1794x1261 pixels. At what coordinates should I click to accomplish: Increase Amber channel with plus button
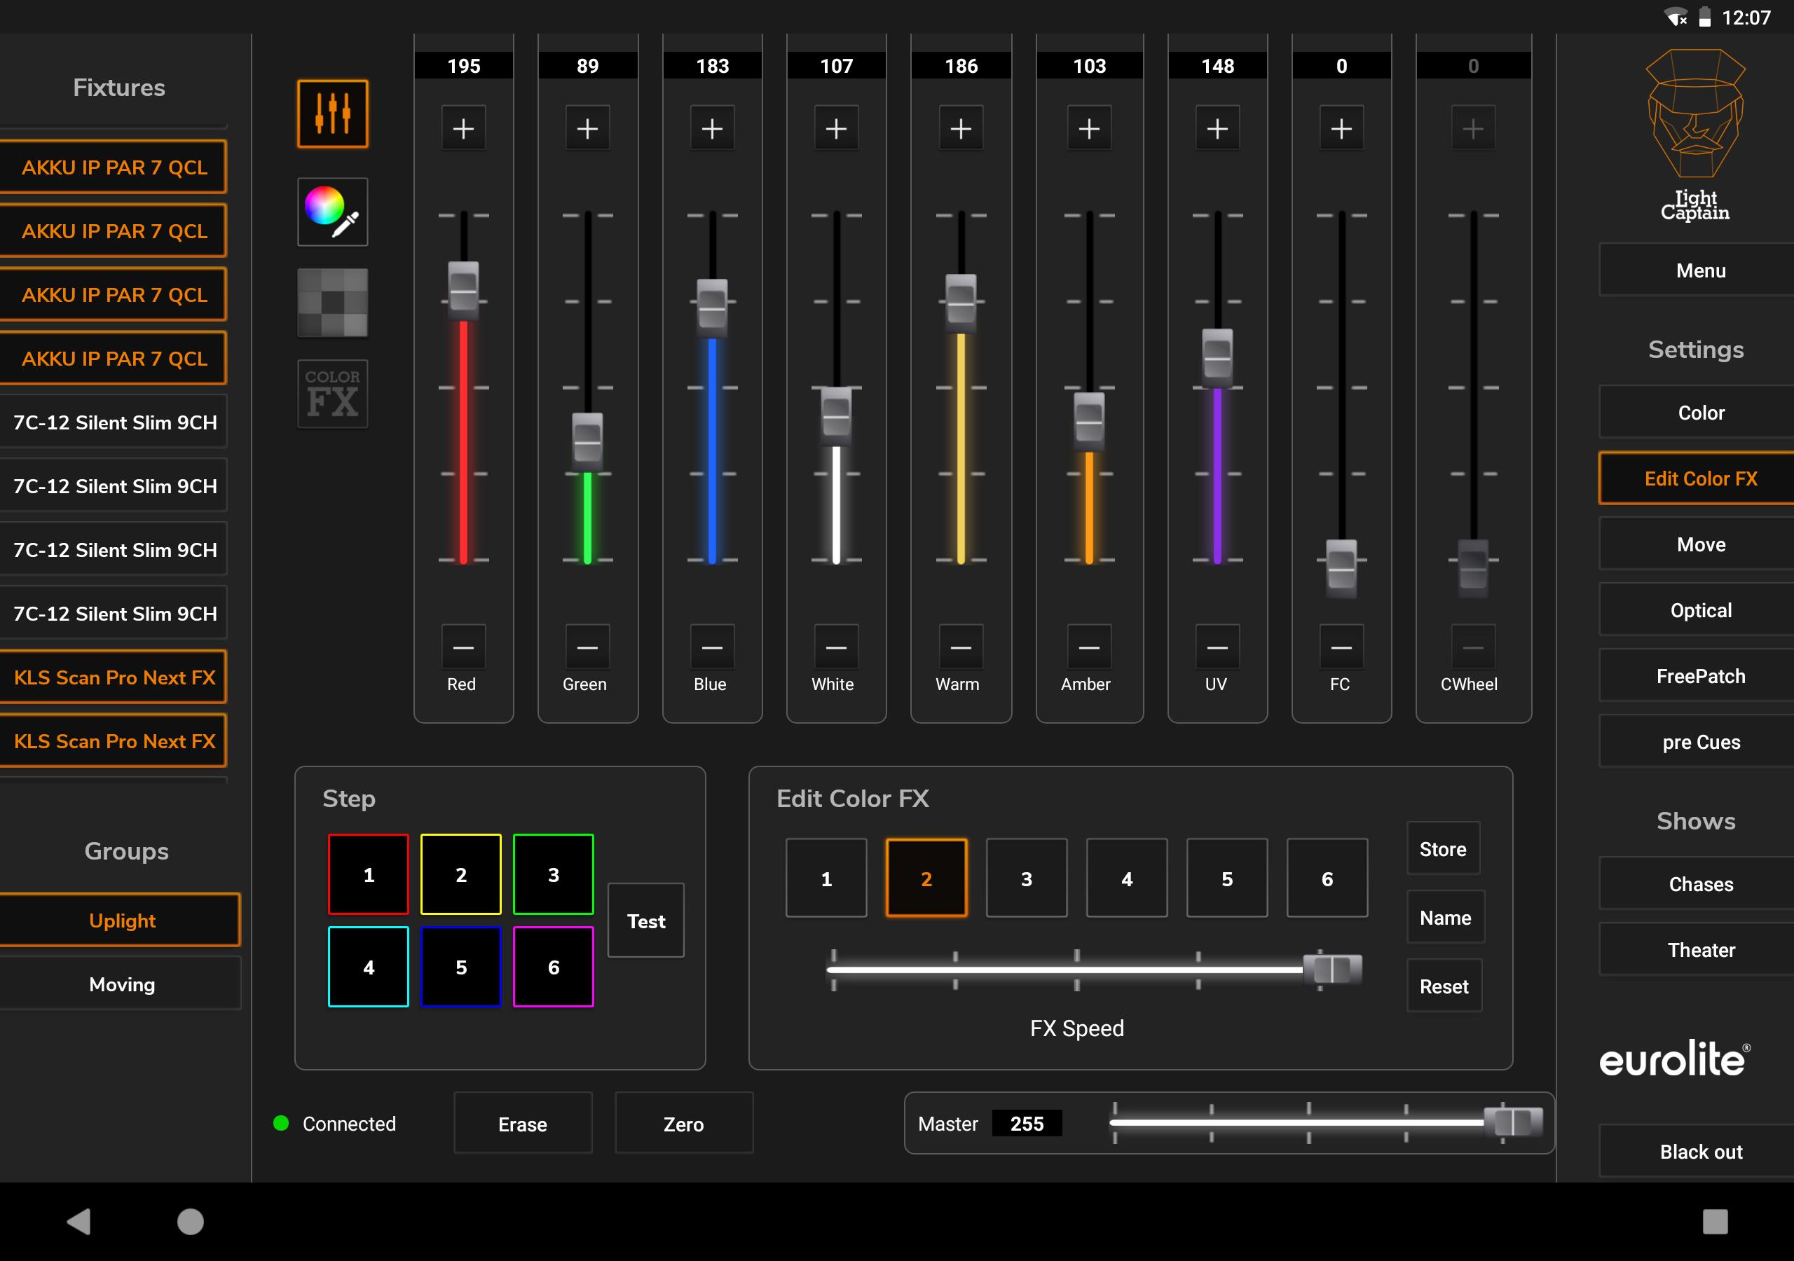(x=1089, y=128)
